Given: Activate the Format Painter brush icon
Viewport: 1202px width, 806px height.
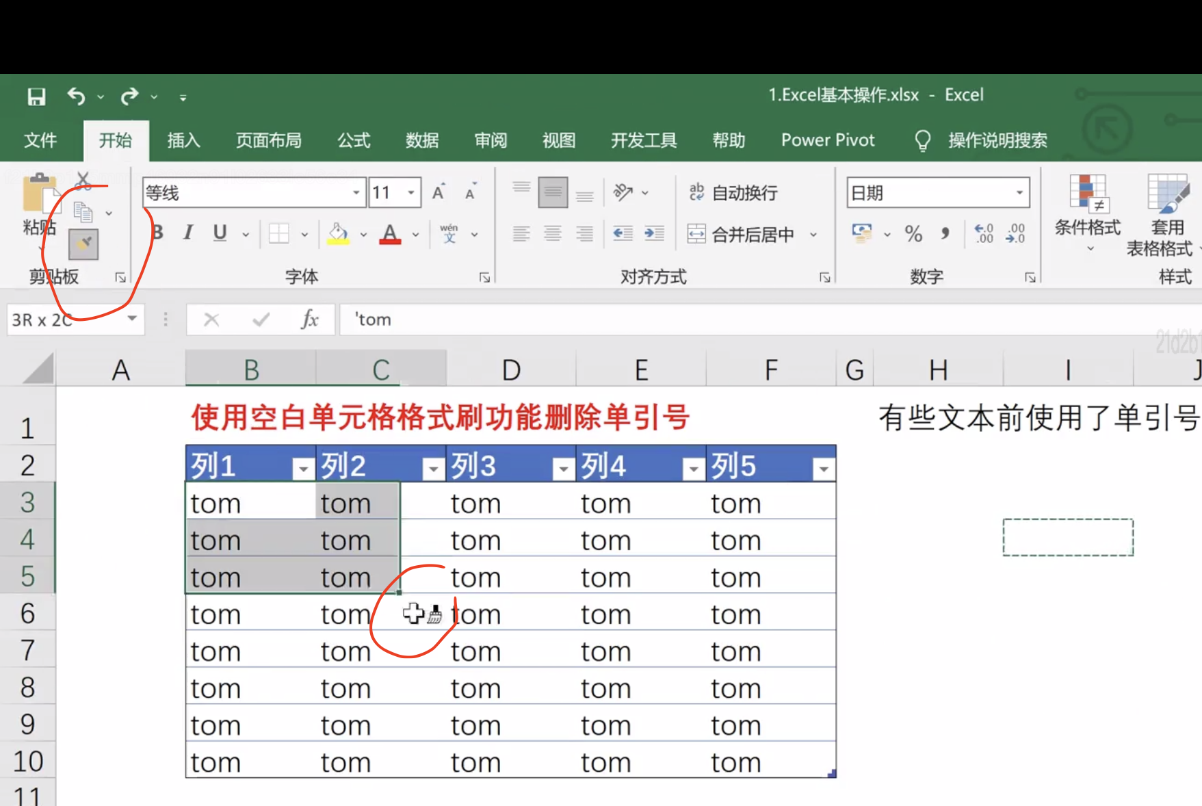Looking at the screenshot, I should coord(83,244).
